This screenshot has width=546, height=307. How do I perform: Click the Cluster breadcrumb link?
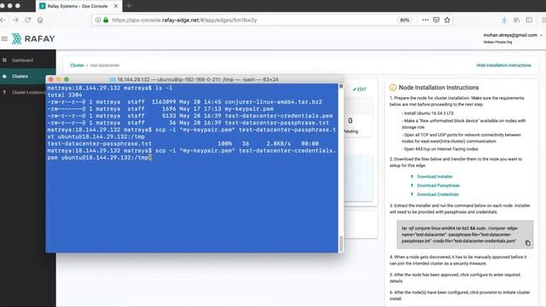(x=77, y=66)
